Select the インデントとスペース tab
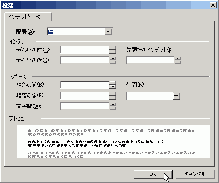Viewport: 219px width, 183px height. [28, 17]
